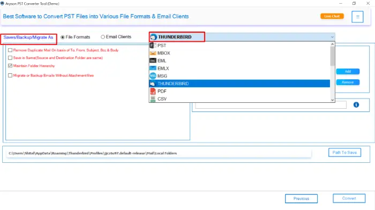Click the blue info icon

(356, 104)
